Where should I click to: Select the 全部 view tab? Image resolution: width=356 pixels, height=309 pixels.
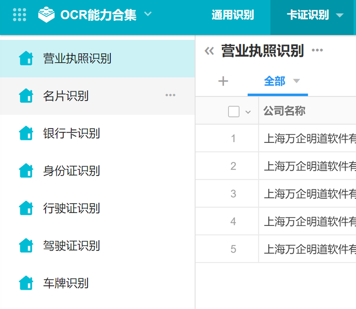[274, 81]
